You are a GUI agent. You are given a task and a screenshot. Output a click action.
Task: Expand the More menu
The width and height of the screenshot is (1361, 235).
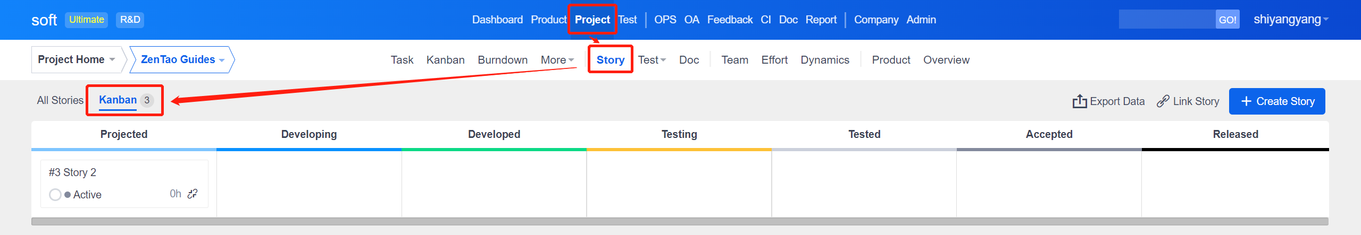point(557,60)
